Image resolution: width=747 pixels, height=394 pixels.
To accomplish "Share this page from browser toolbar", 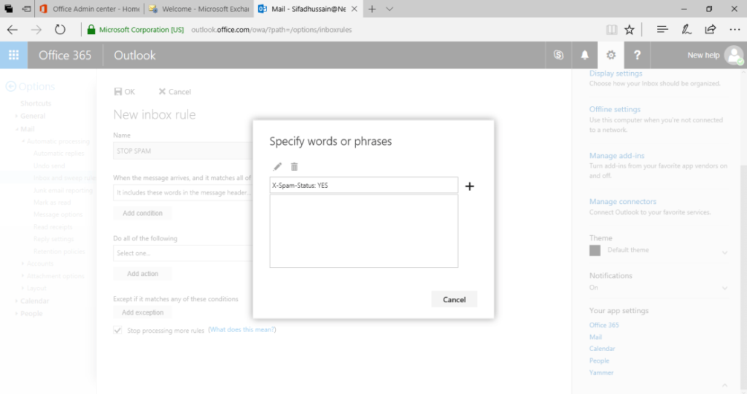I will (x=710, y=30).
